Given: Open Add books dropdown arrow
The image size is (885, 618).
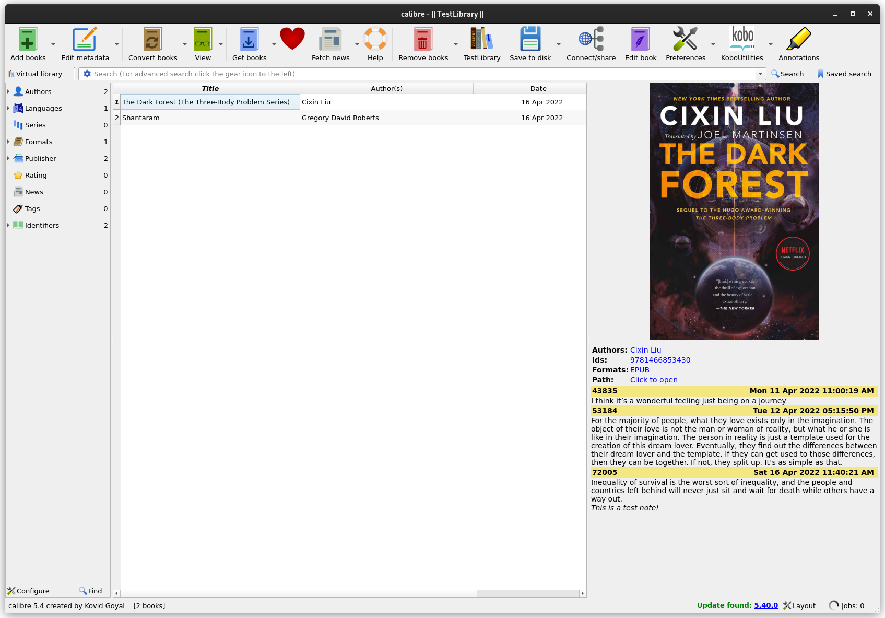Looking at the screenshot, I should coord(53,44).
